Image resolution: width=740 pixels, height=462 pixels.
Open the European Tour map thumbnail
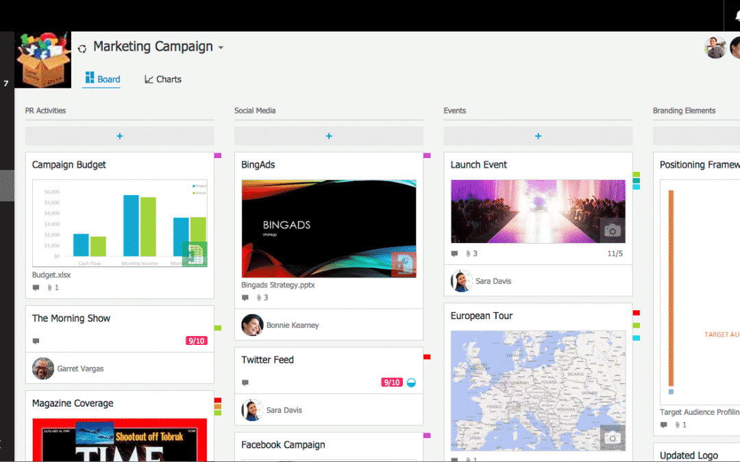click(x=538, y=391)
